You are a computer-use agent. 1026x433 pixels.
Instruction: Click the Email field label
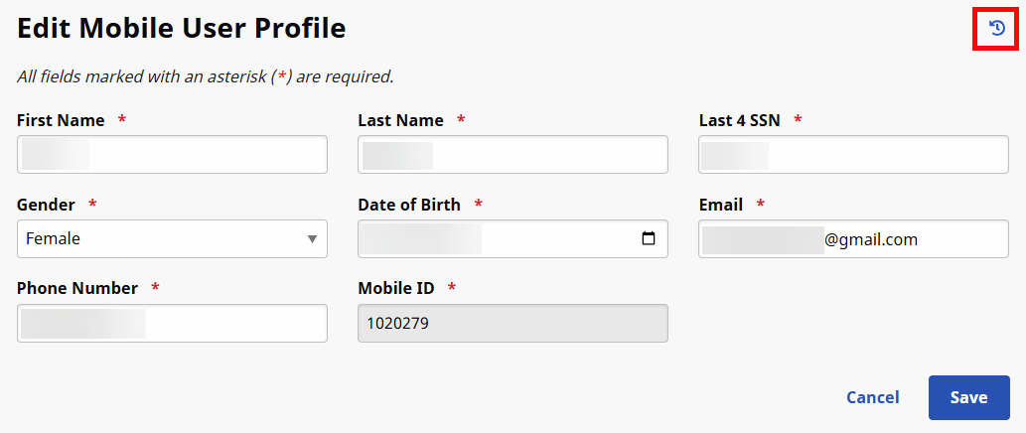[721, 205]
